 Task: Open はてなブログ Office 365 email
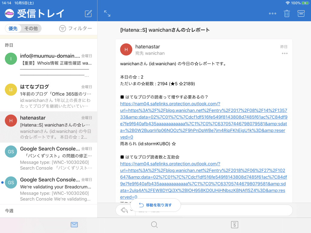49,96
